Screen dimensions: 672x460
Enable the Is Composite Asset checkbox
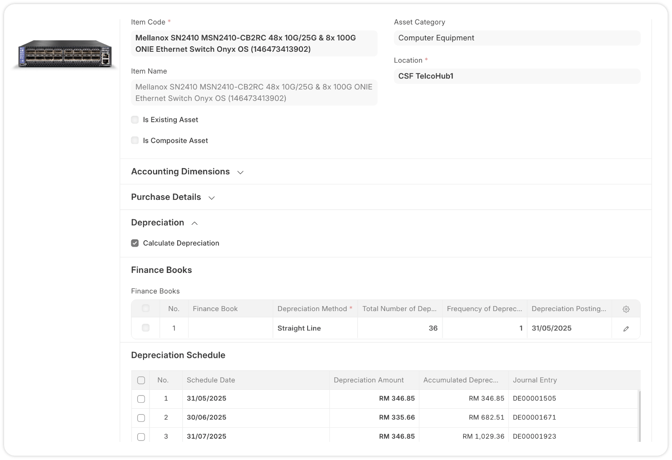coord(135,141)
